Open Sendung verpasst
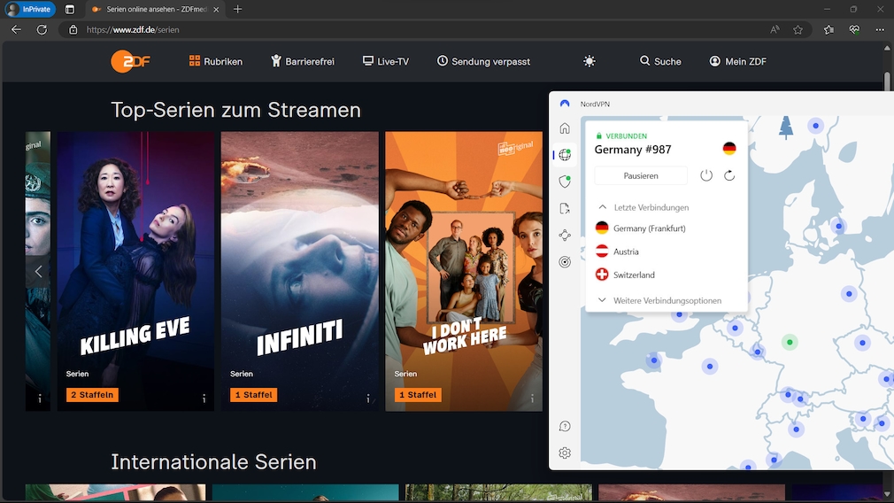The width and height of the screenshot is (894, 503). (483, 61)
